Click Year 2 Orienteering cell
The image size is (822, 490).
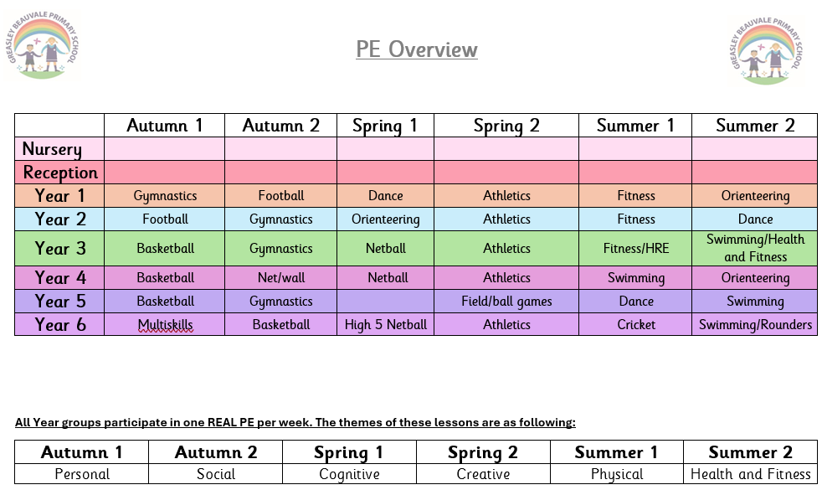385,219
